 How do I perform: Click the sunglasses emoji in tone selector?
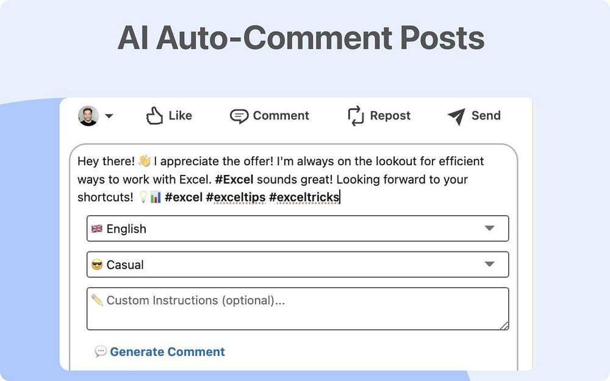click(97, 265)
